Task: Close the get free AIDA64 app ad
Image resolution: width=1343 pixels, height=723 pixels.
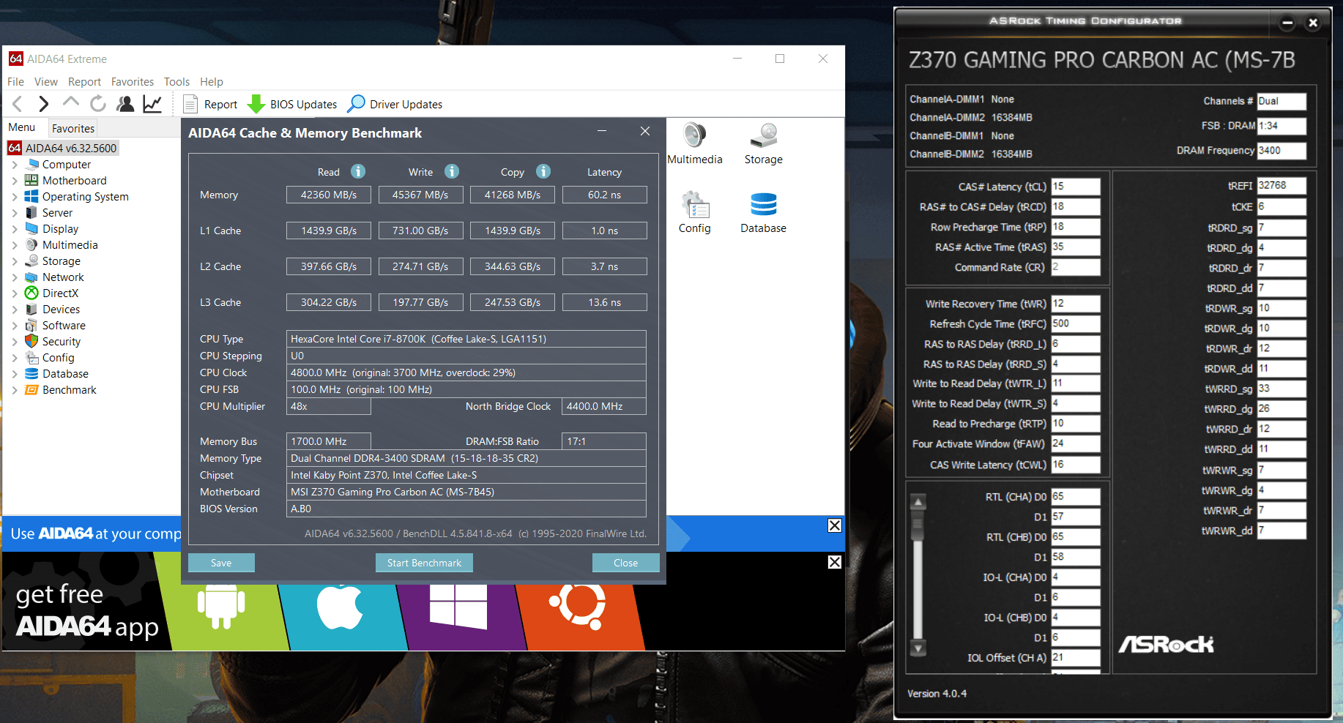Action: [x=835, y=562]
